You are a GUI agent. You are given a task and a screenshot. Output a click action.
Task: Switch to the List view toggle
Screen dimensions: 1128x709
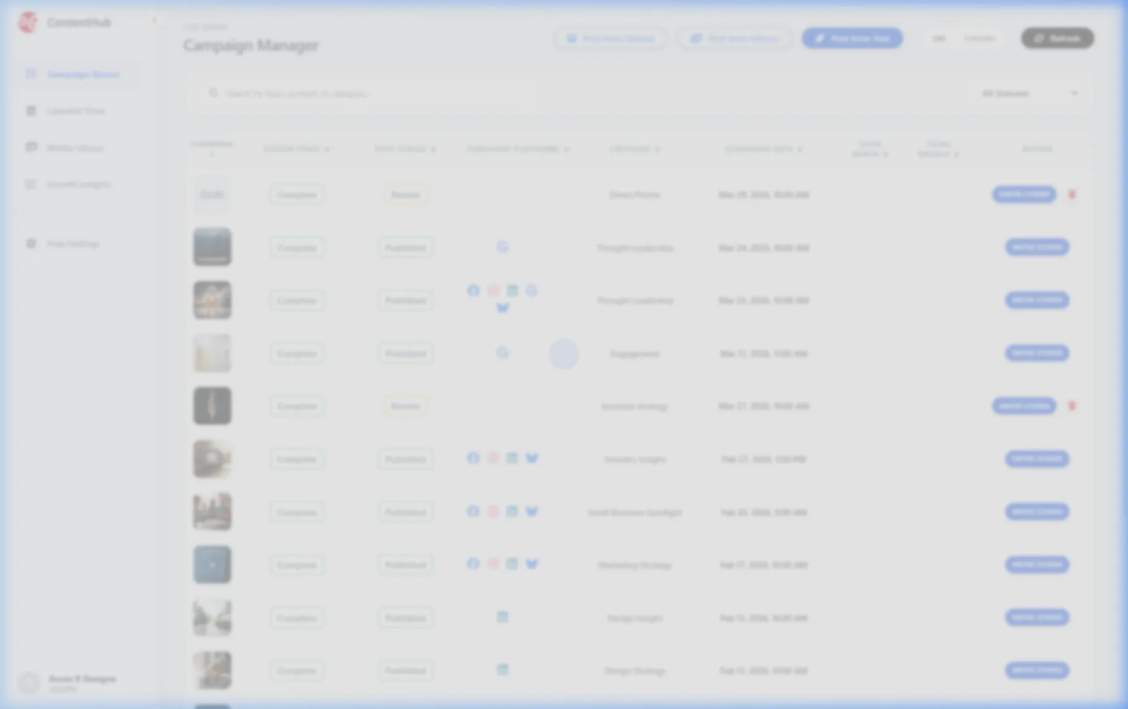click(939, 38)
